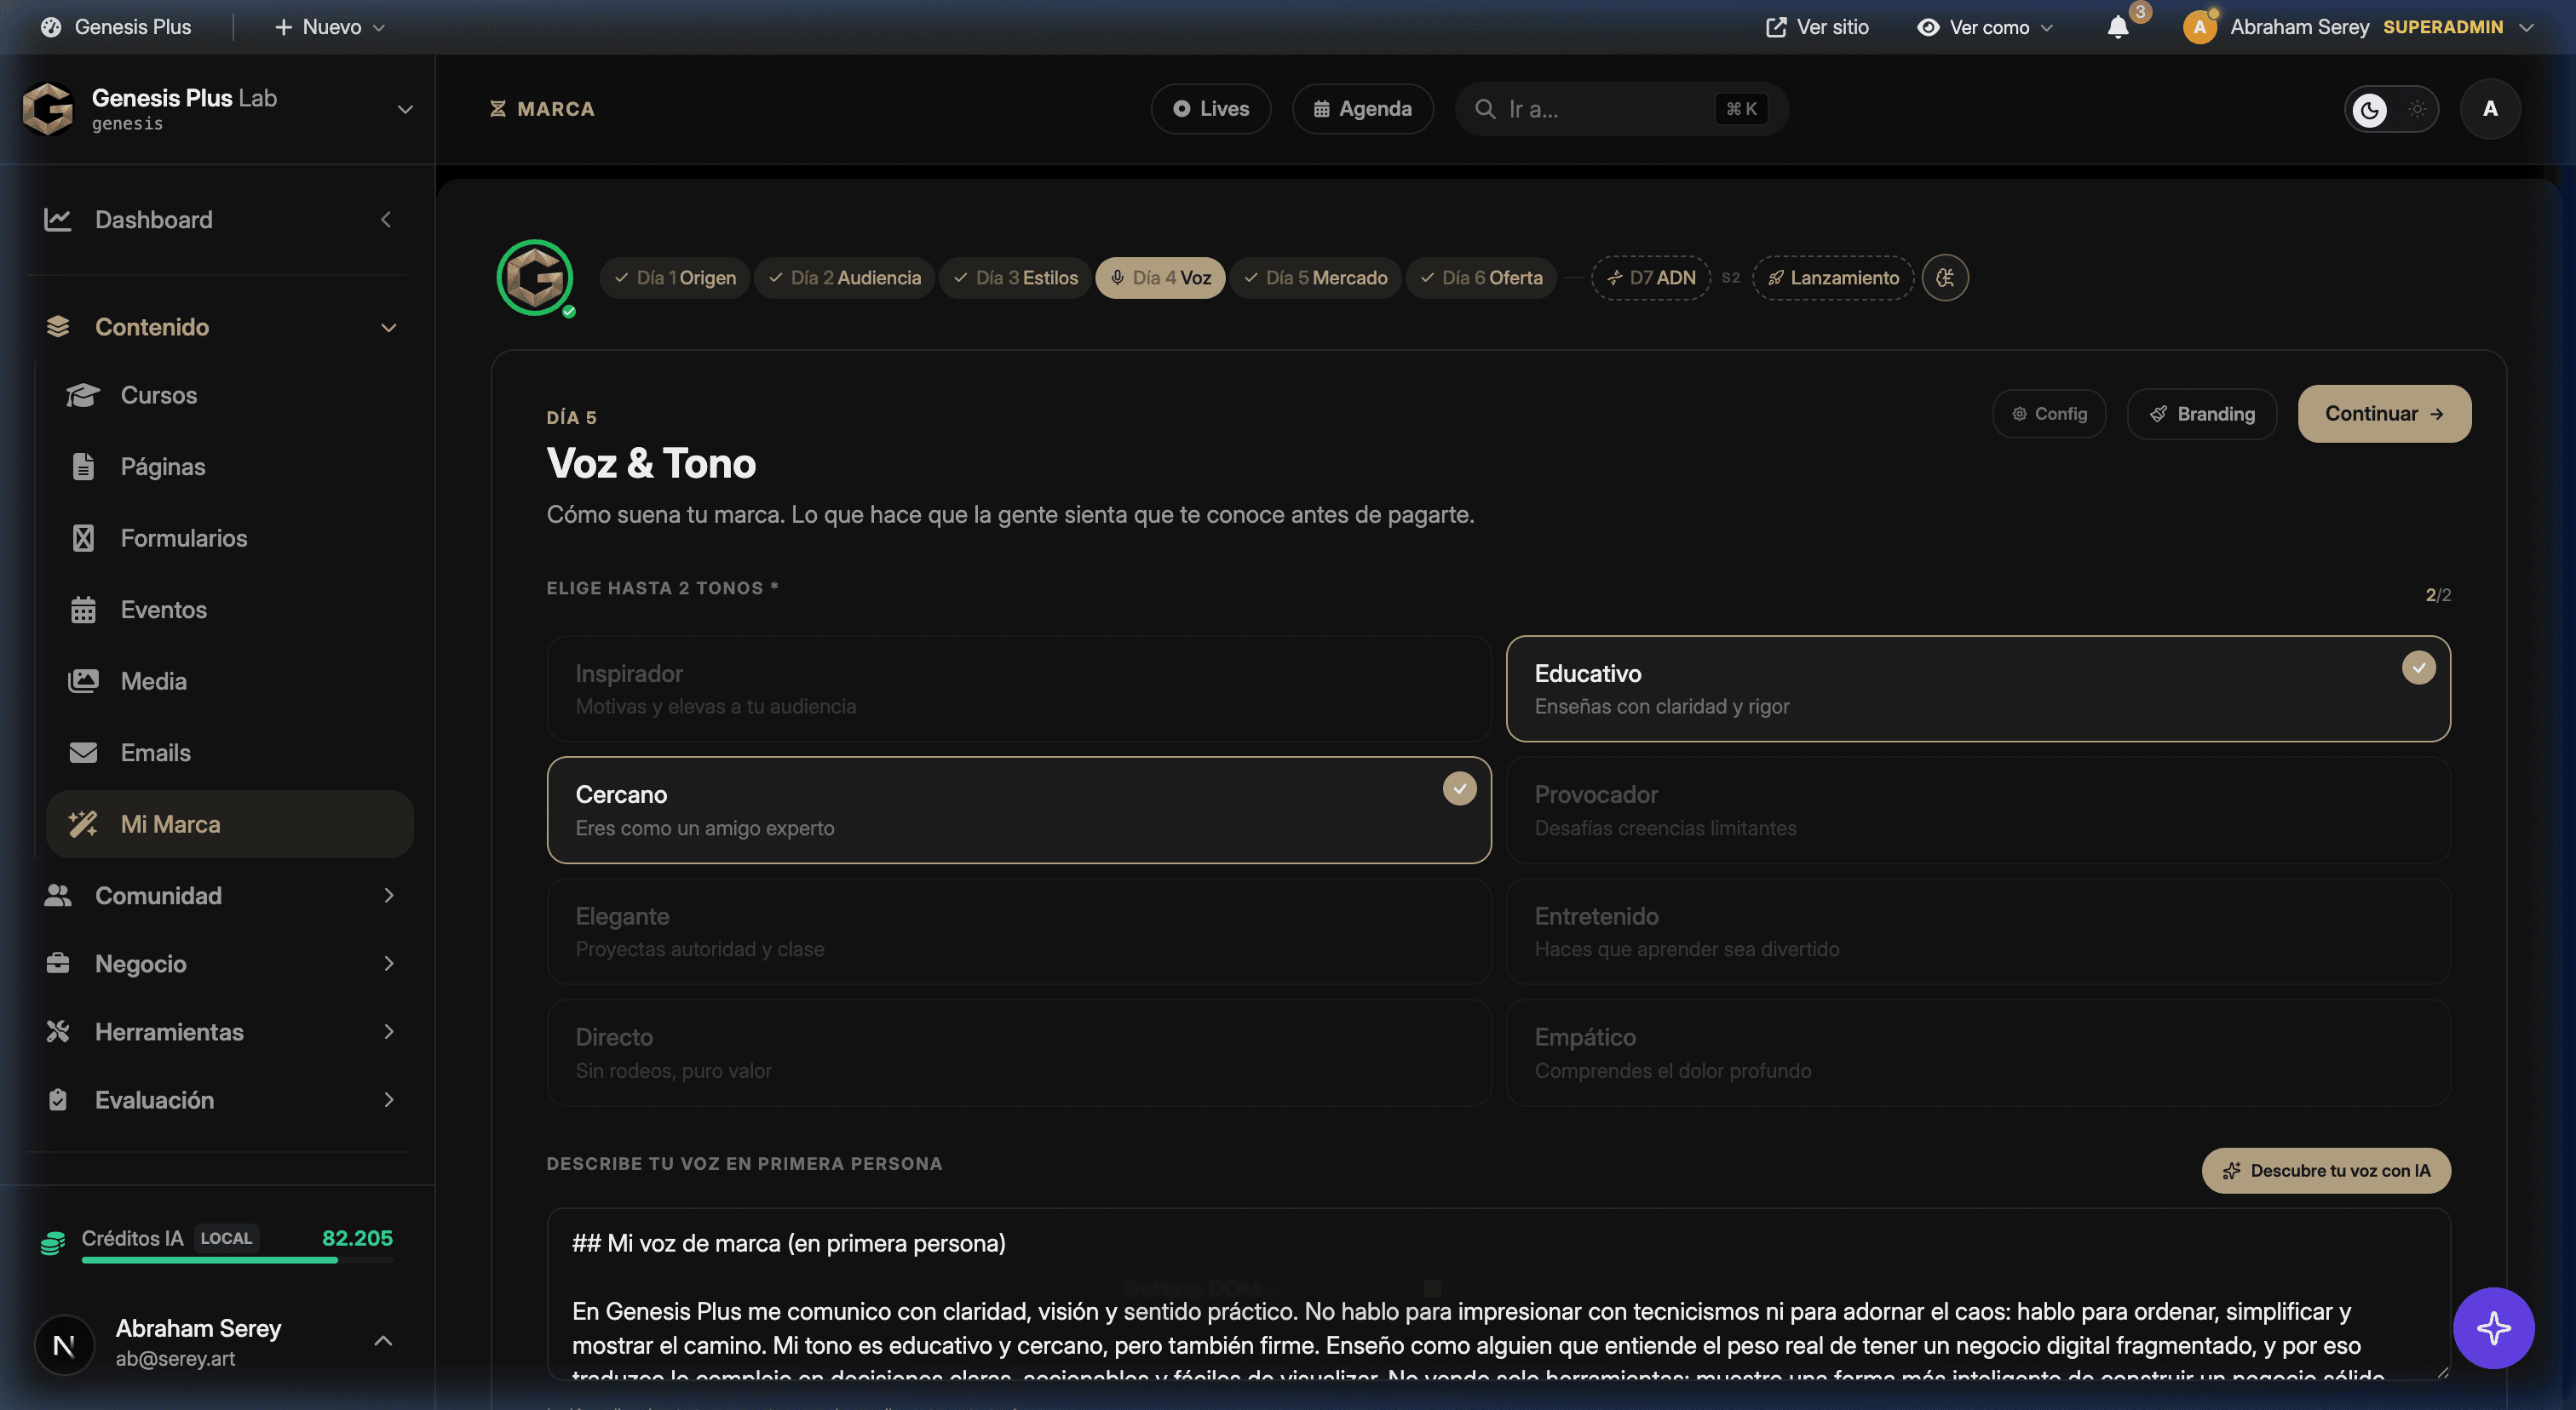Select the Provocador tone card

click(x=1978, y=810)
